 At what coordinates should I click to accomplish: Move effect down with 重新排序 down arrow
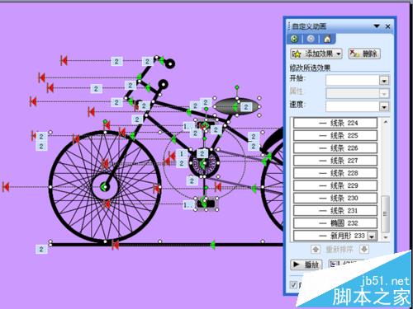(x=364, y=249)
